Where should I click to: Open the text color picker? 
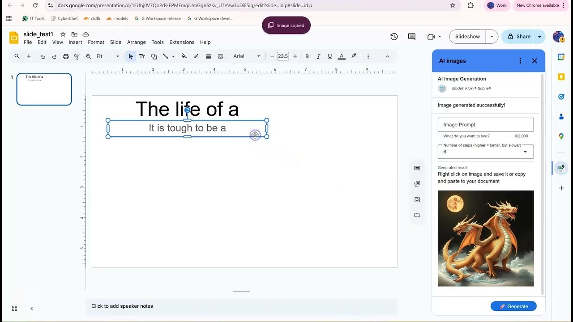click(x=342, y=56)
